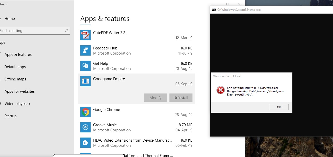Viewport: 333px width, 157px height.
Task: Select HEVC Video Extensions entry
Action: tap(136, 143)
